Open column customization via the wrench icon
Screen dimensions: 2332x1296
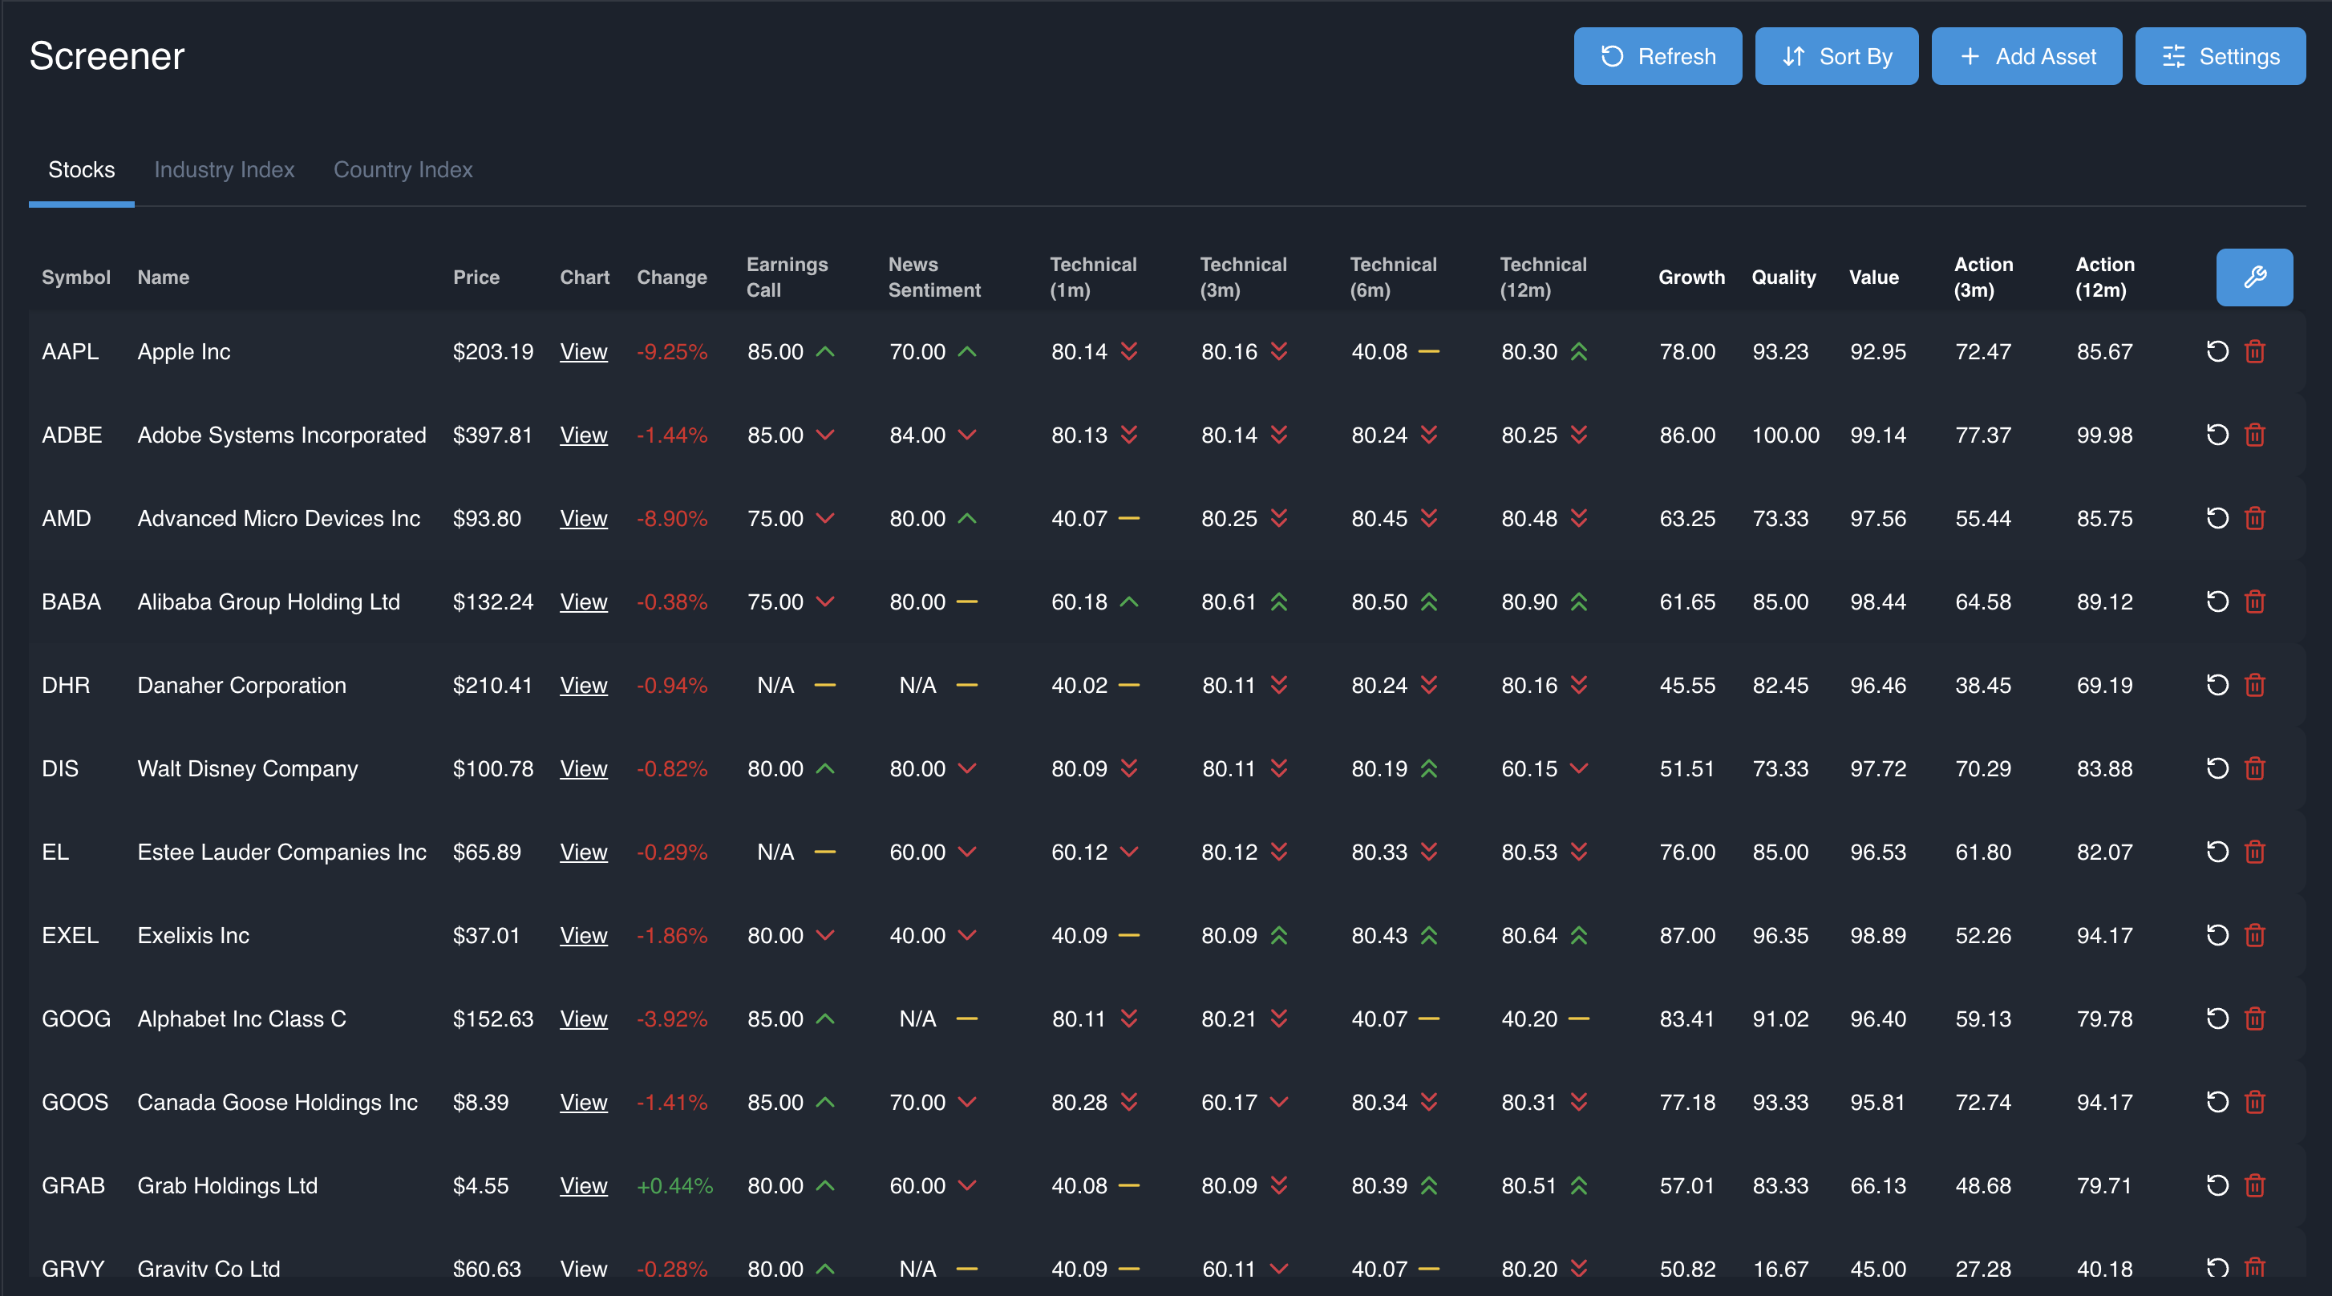coord(2255,277)
